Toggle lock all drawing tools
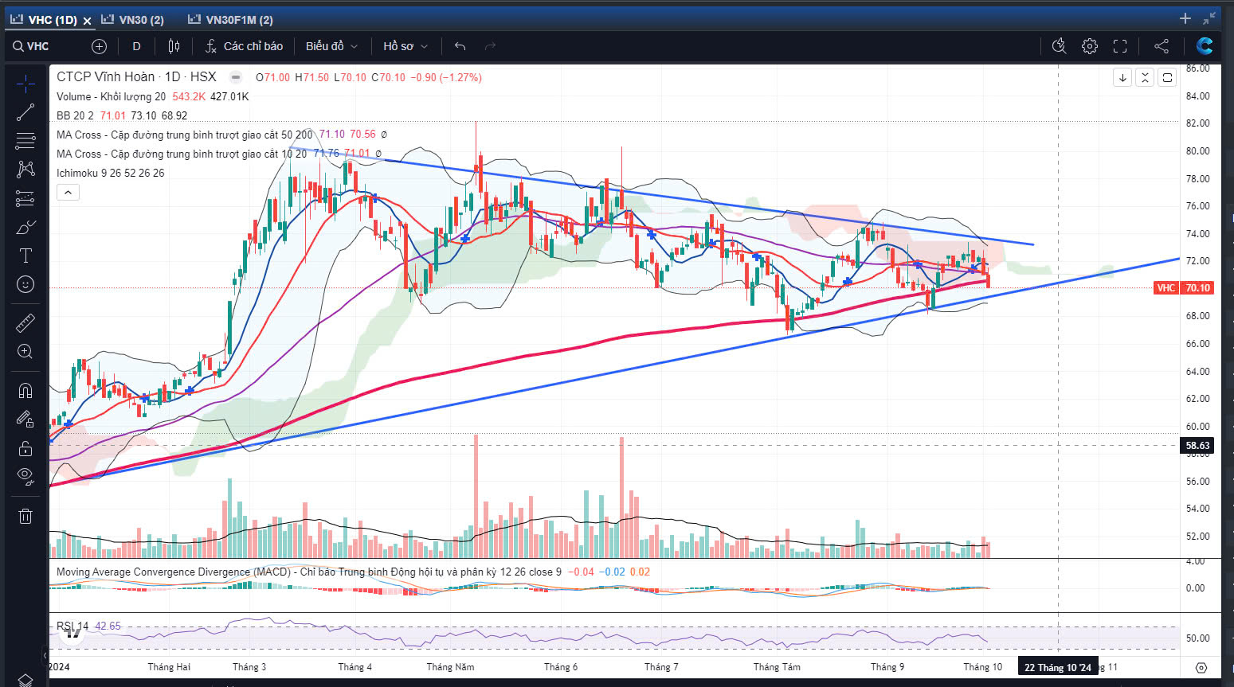This screenshot has height=687, width=1234. 25,448
